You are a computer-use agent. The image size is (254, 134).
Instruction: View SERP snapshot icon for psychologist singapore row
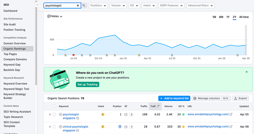(x=126, y=114)
